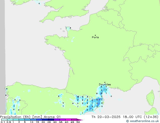Pick the 0.5–1 mm legend swatch
This screenshot has width=160, height=123.
pos(10,120)
